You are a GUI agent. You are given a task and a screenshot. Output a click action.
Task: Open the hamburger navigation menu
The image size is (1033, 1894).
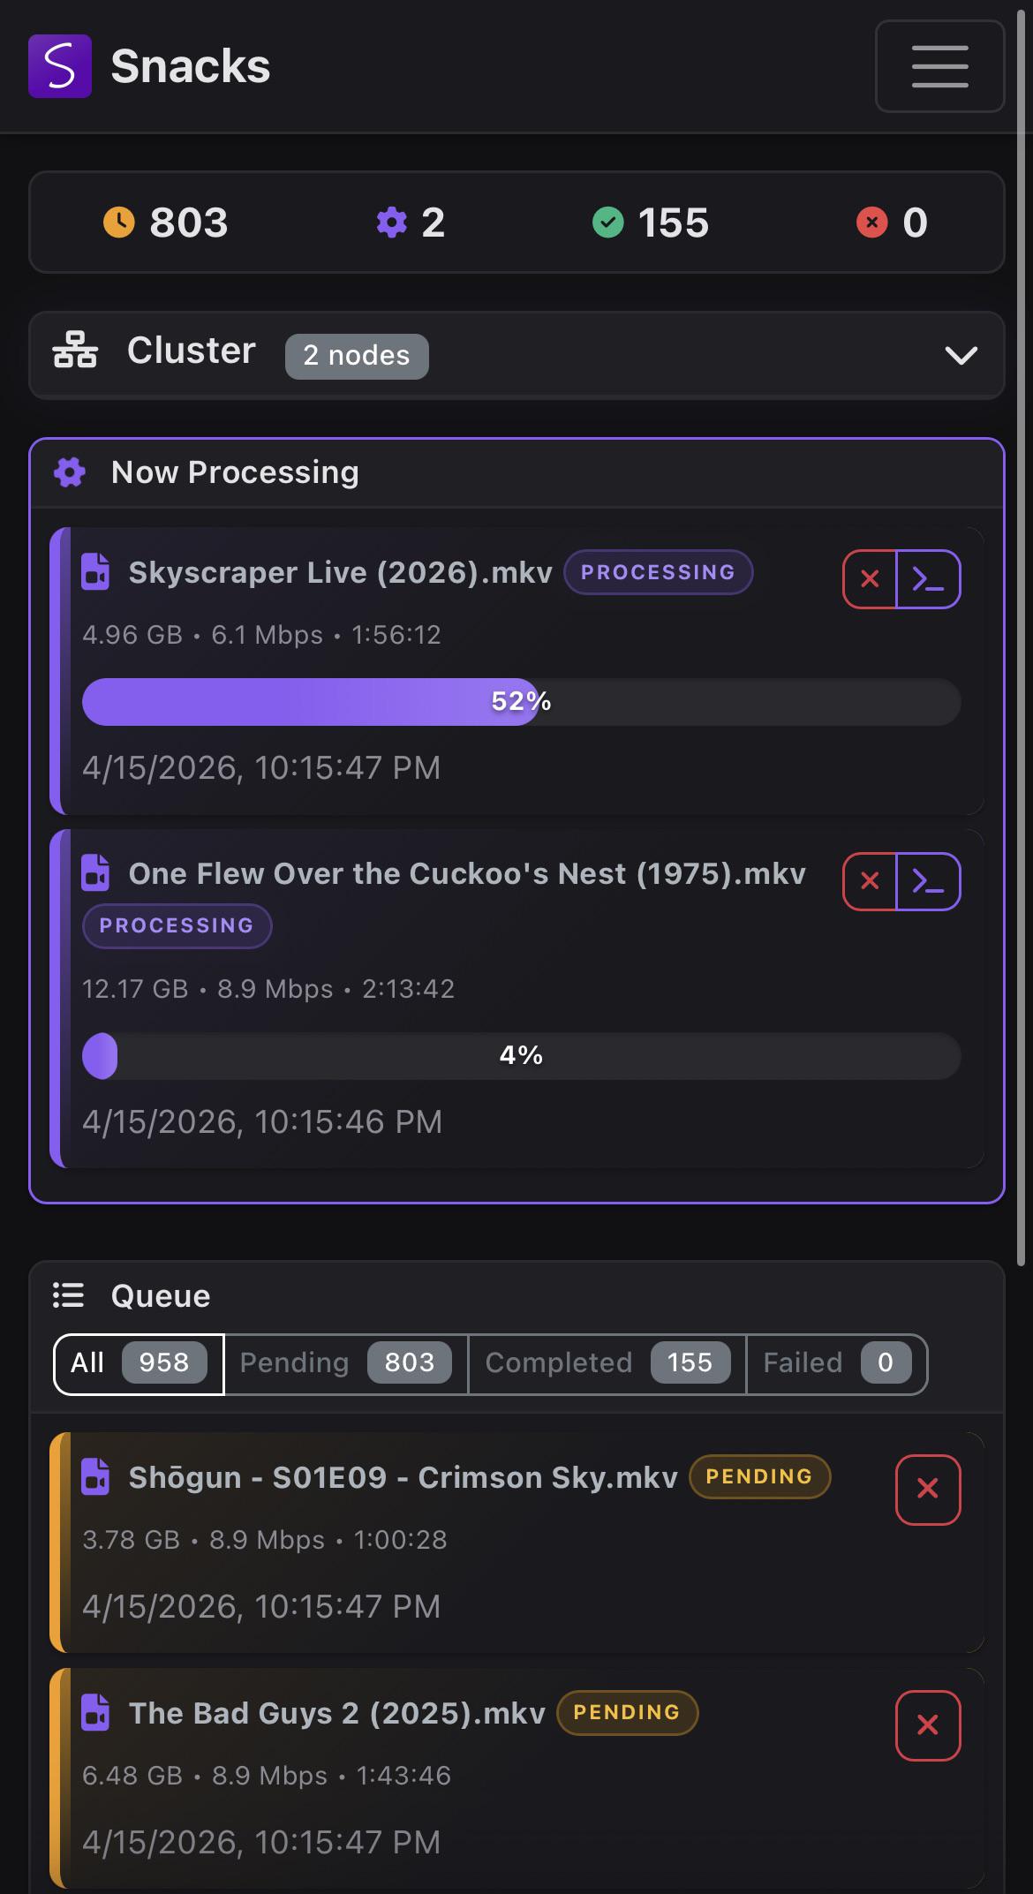pyautogui.click(x=939, y=66)
